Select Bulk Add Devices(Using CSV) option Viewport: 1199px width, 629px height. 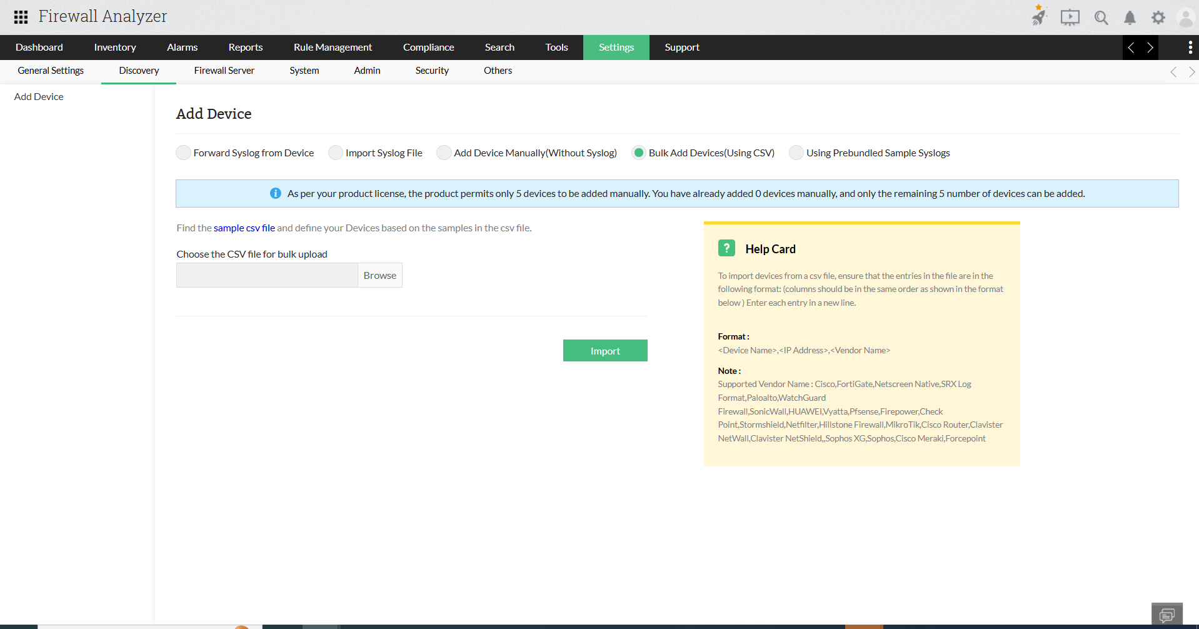click(x=639, y=153)
